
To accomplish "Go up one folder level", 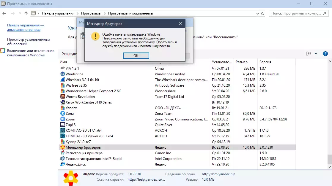I will pos(26,13).
